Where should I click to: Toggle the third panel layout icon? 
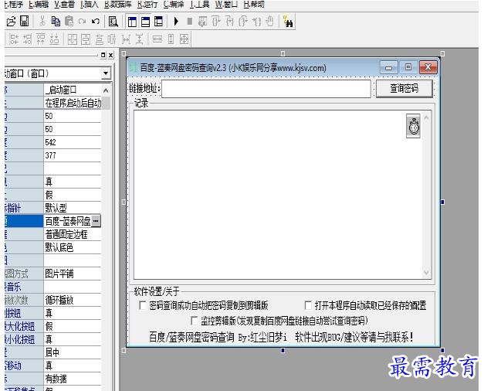(158, 22)
